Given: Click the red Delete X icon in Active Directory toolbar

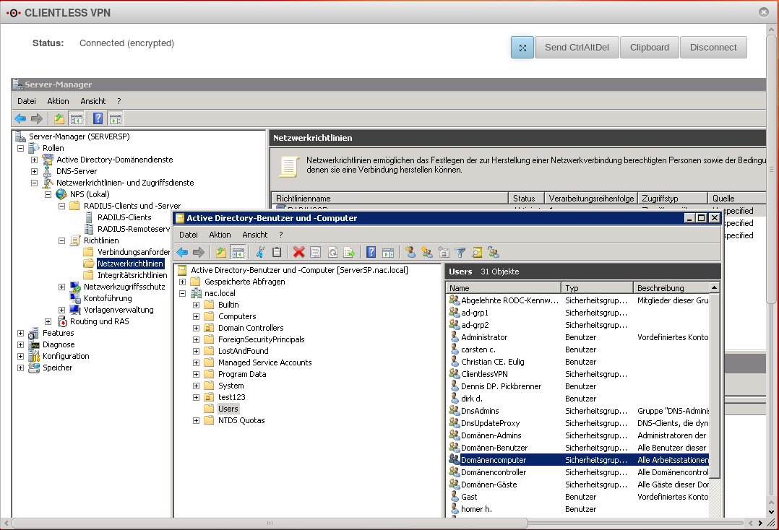Looking at the screenshot, I should click(x=298, y=252).
